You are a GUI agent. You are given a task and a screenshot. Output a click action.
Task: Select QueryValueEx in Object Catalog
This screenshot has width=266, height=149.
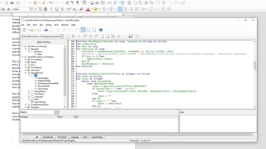coord(44,86)
